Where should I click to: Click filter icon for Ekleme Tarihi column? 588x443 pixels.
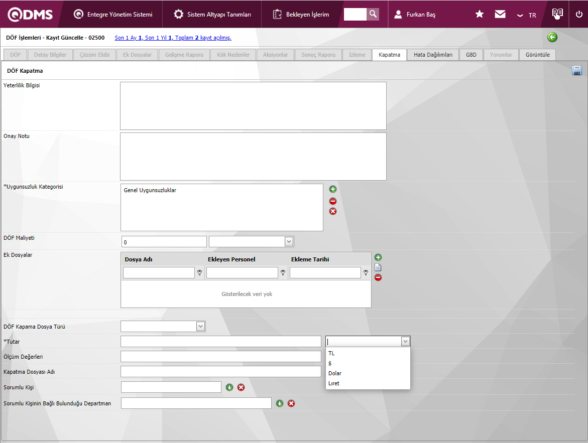coord(366,273)
